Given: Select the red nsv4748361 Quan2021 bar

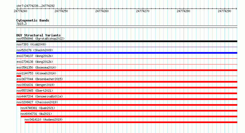Looking at the screenshot, I should (x=129, y=111).
